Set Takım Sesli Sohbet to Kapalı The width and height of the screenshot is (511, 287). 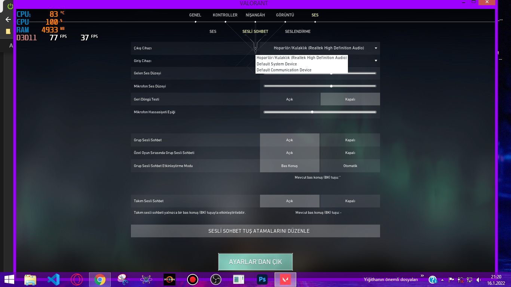[350, 201]
